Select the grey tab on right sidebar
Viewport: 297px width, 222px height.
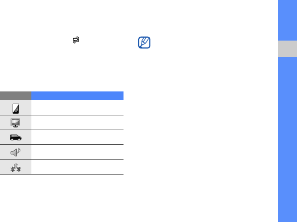click(287, 49)
